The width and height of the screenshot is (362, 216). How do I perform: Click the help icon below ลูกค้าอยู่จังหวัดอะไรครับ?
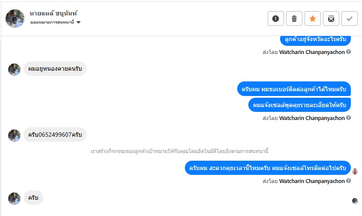(349, 52)
